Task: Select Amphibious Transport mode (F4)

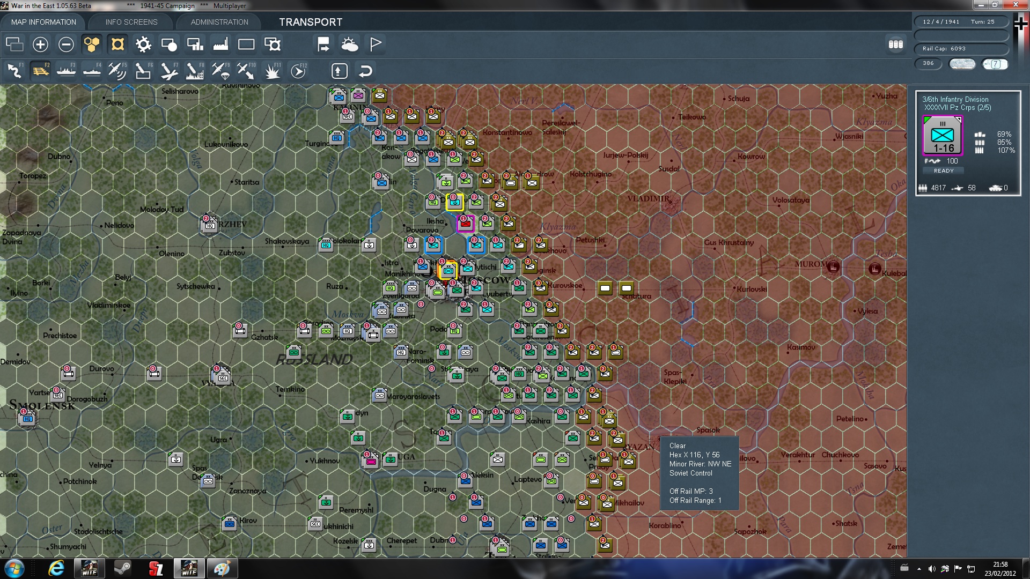Action: pyautogui.click(x=92, y=71)
